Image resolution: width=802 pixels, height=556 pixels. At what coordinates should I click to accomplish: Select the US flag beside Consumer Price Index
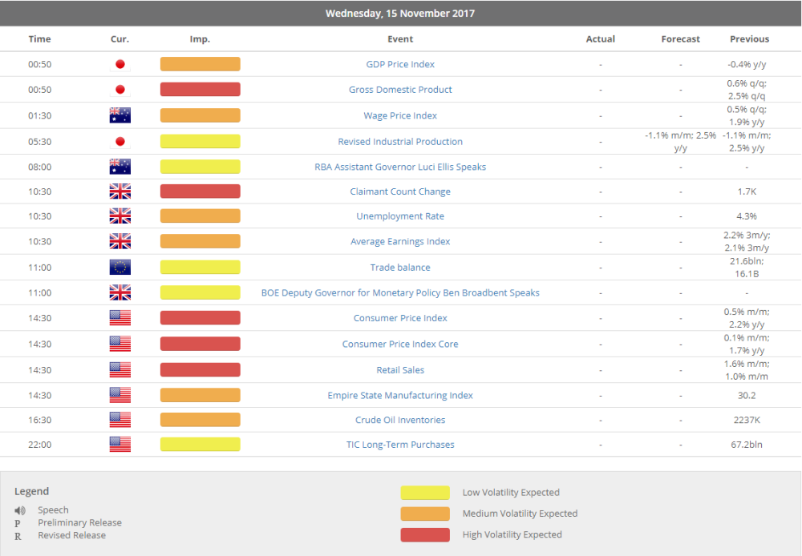pyautogui.click(x=119, y=317)
